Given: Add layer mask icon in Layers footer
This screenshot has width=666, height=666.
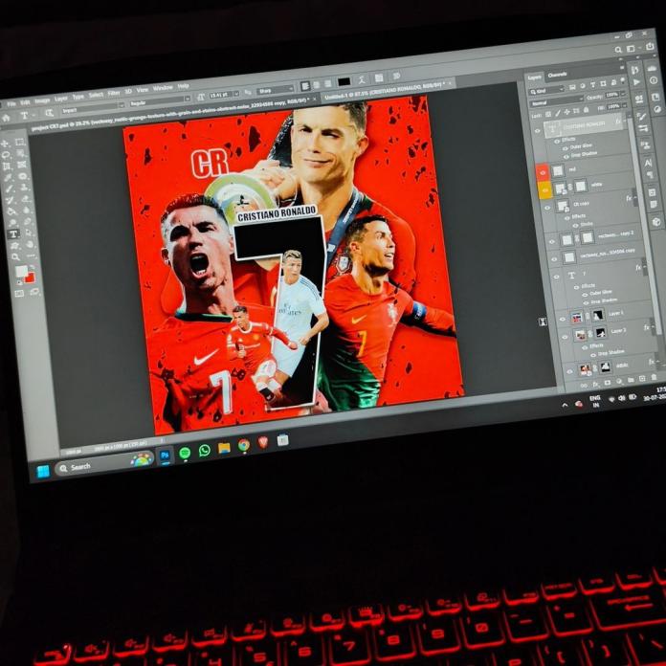Looking at the screenshot, I should pyautogui.click(x=608, y=382).
